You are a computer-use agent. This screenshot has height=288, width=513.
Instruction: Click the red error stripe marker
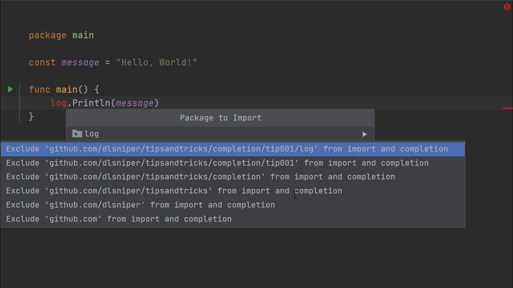[508, 108]
